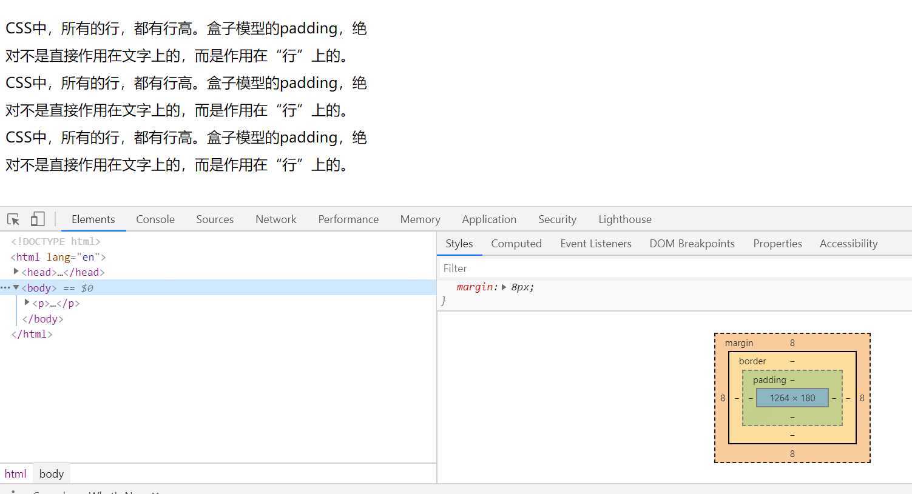Click the padding label in the box model
The width and height of the screenshot is (912, 494).
(x=769, y=380)
